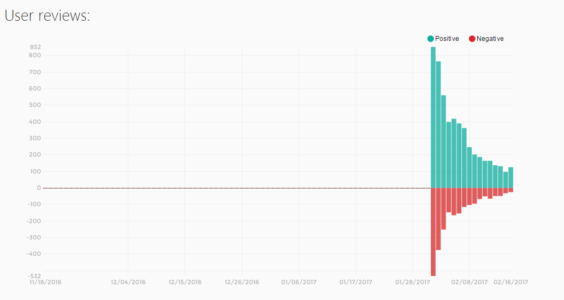
Task: Click the 01/06/2017 date axis label
Action: 299,282
